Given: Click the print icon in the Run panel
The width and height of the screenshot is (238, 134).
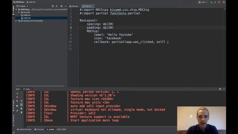Looking at the screenshot, I should (x=22, y=108).
